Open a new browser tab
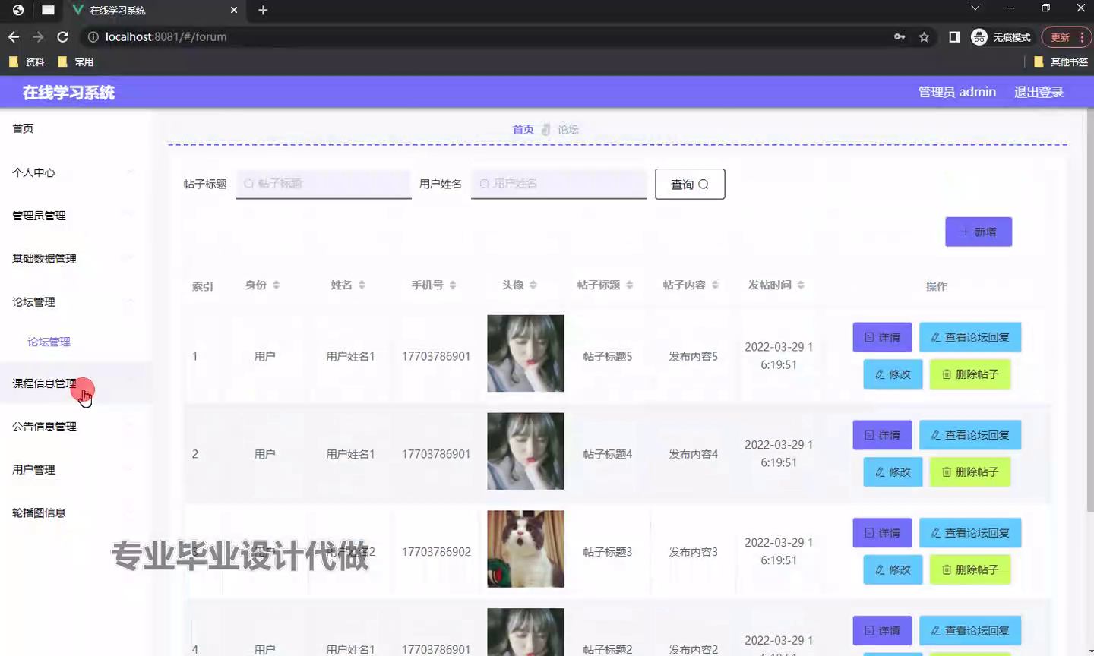The image size is (1094, 656). click(263, 10)
